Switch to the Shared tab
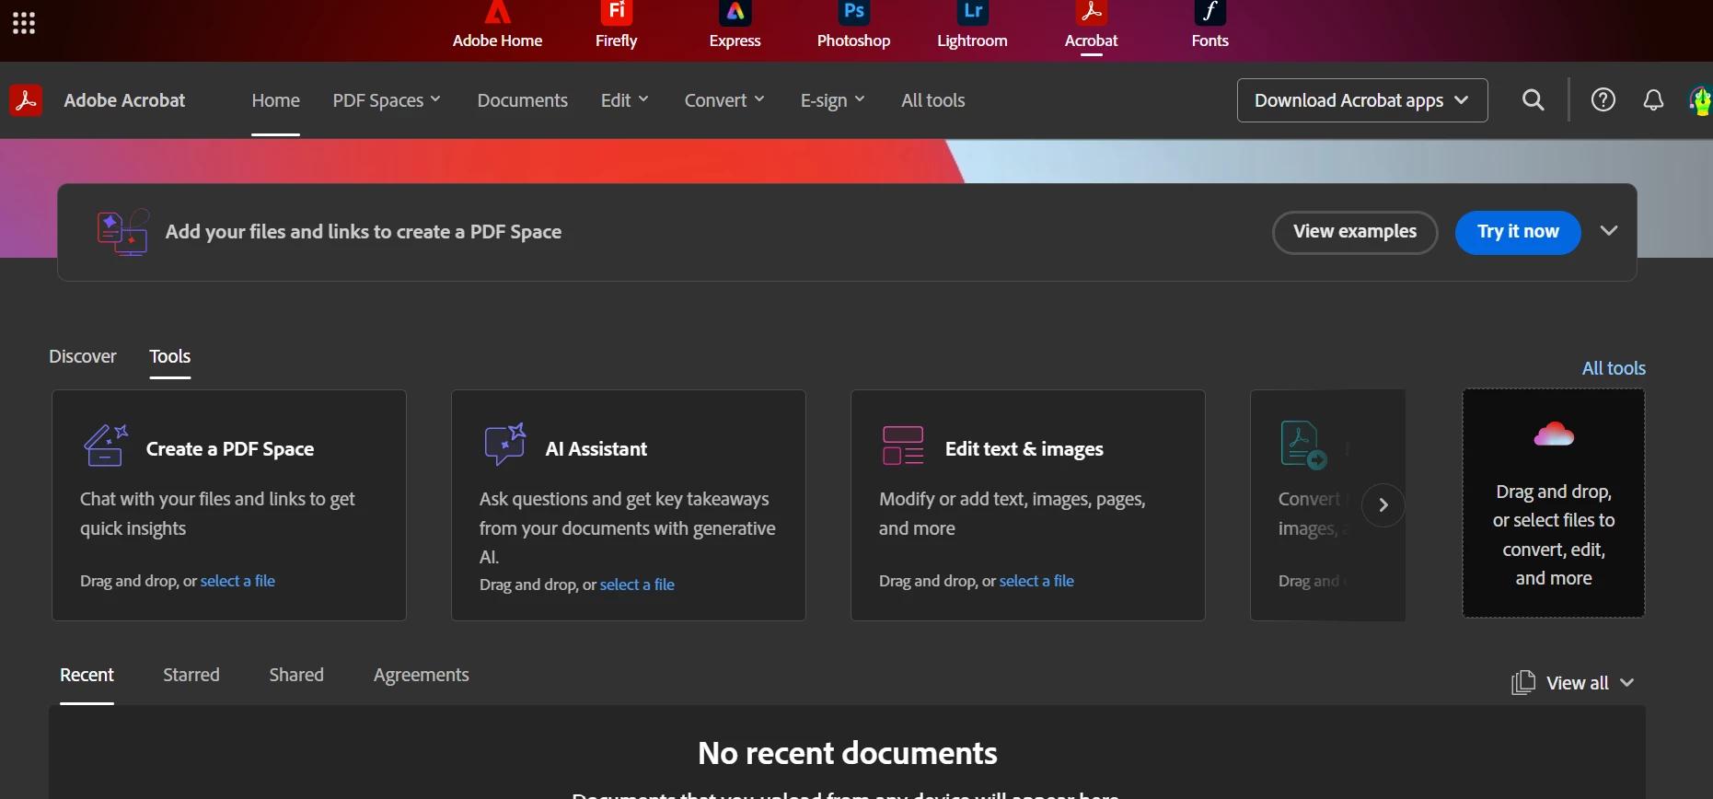1713x799 pixels. tap(296, 675)
